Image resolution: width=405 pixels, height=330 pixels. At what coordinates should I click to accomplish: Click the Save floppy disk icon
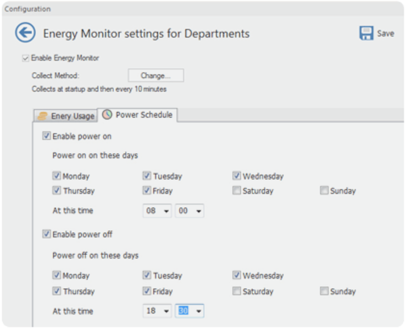(x=367, y=34)
